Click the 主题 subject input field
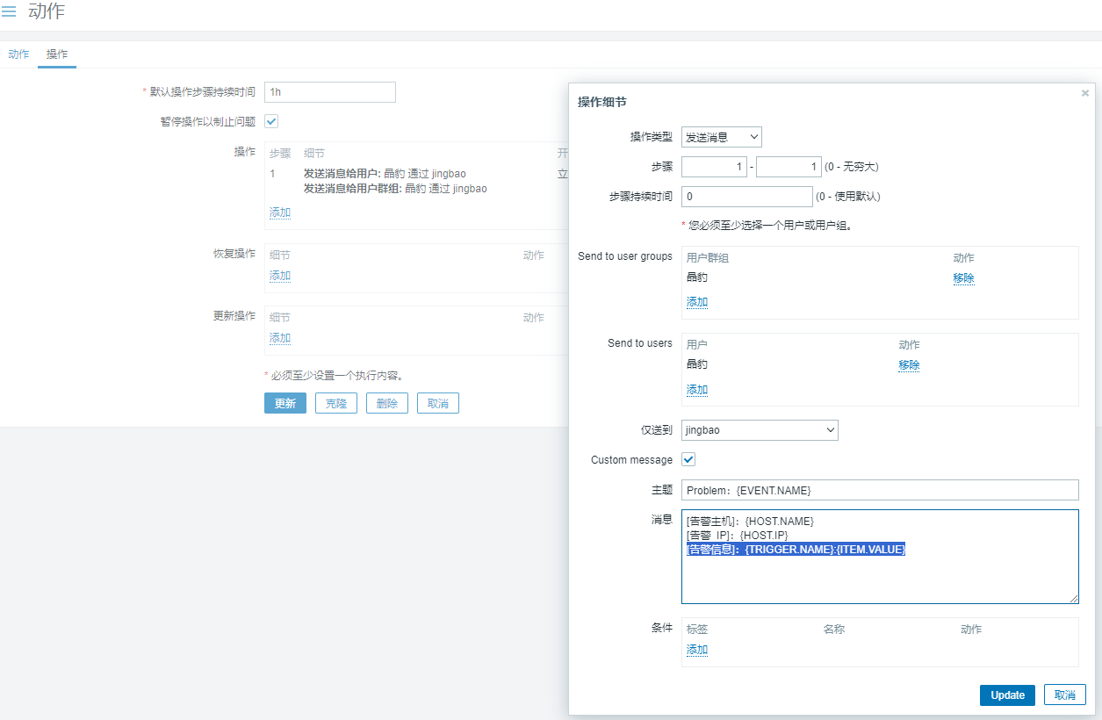The width and height of the screenshot is (1102, 720). [879, 490]
